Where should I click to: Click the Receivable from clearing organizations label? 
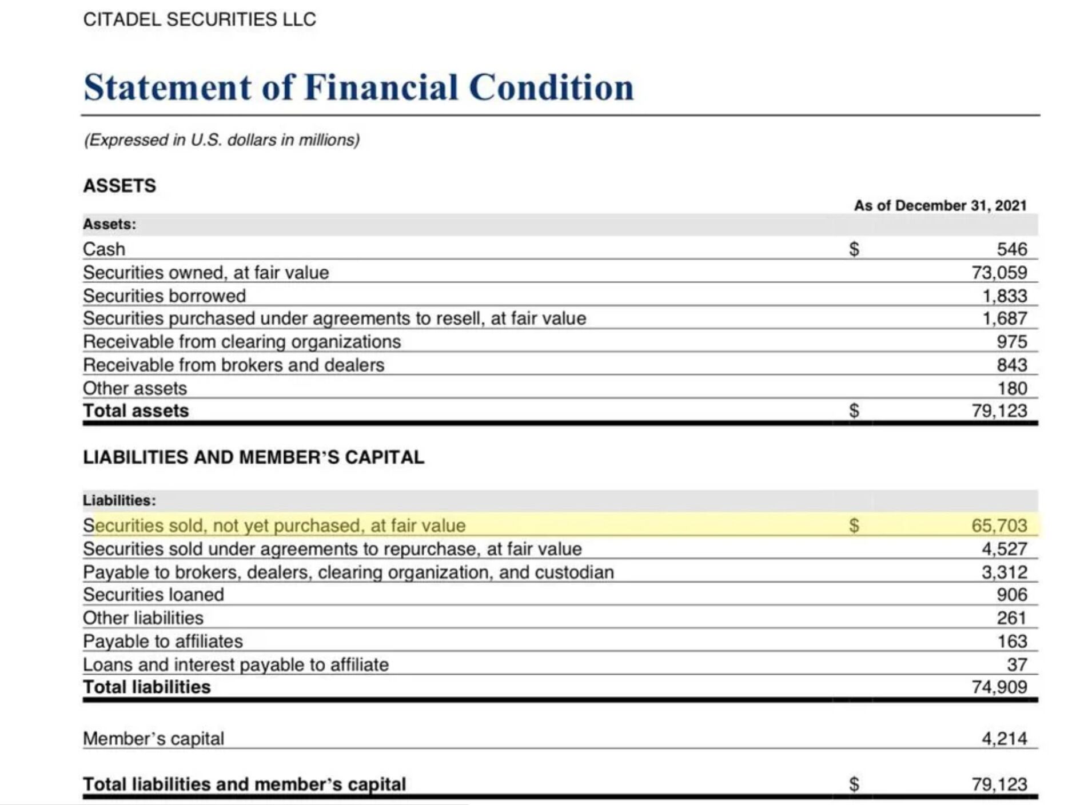coord(242,342)
